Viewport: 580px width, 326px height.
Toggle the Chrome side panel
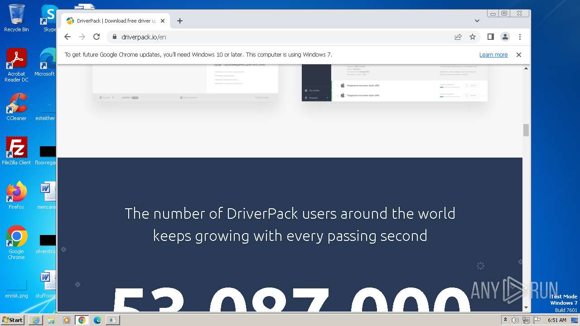(x=490, y=37)
